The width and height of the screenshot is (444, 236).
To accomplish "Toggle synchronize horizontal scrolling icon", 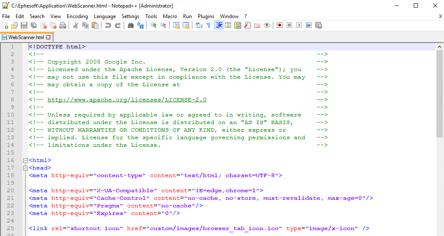I will [x=186, y=26].
